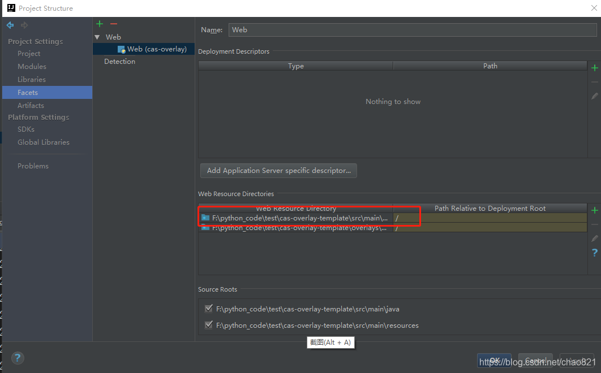Click remove deployment descriptor minus icon

point(594,82)
